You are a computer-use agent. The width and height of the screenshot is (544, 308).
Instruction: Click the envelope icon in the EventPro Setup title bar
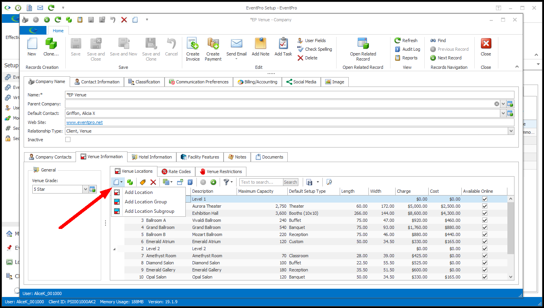[x=40, y=7]
